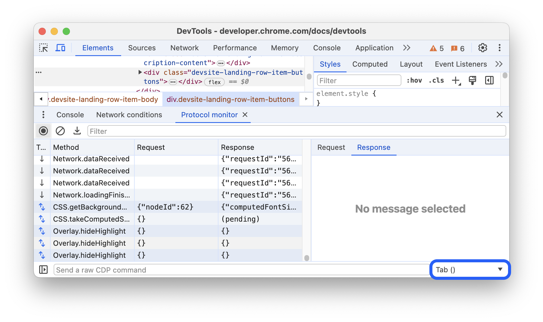The height and width of the screenshot is (322, 543).
Task: Open the issues counter showing 6
Action: click(x=457, y=48)
